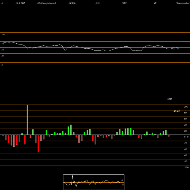Click the MR axis label 80
This screenshot has width=190, height=190.
coord(185,113)
